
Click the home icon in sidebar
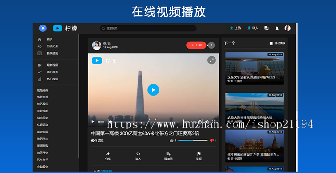(39, 39)
